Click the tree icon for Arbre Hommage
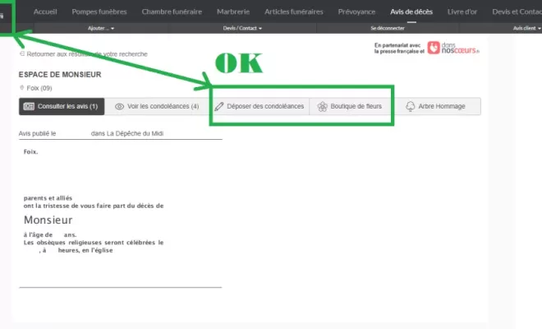Viewport: 542px width, 329px height. (411, 106)
